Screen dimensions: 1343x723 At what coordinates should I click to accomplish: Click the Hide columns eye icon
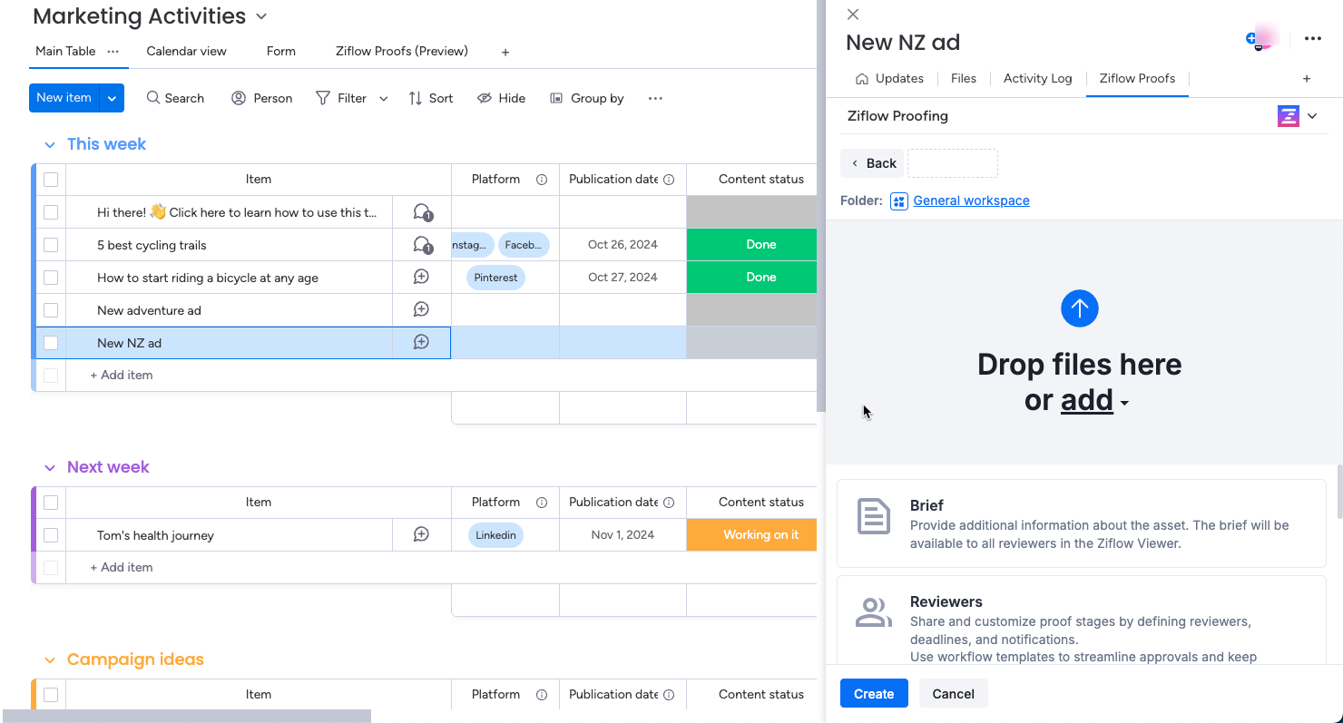point(485,98)
